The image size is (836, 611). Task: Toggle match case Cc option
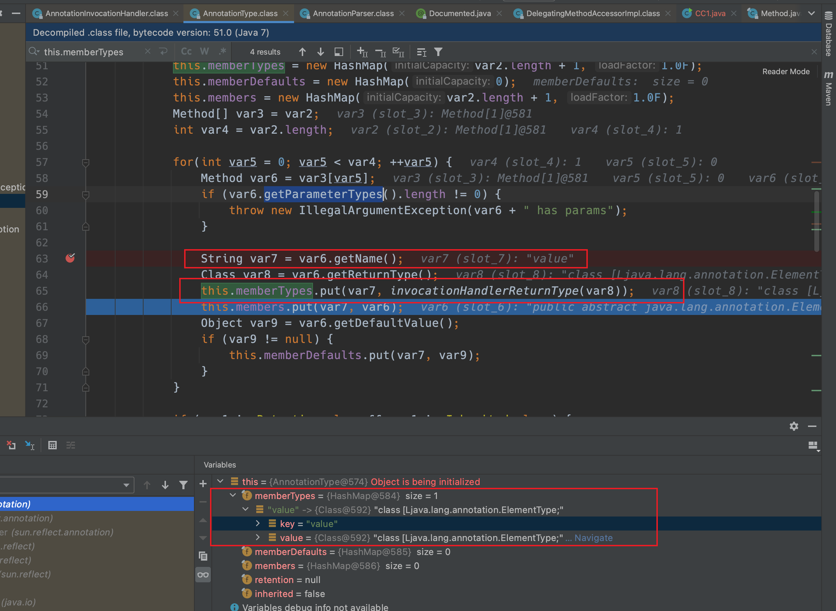pyautogui.click(x=186, y=52)
